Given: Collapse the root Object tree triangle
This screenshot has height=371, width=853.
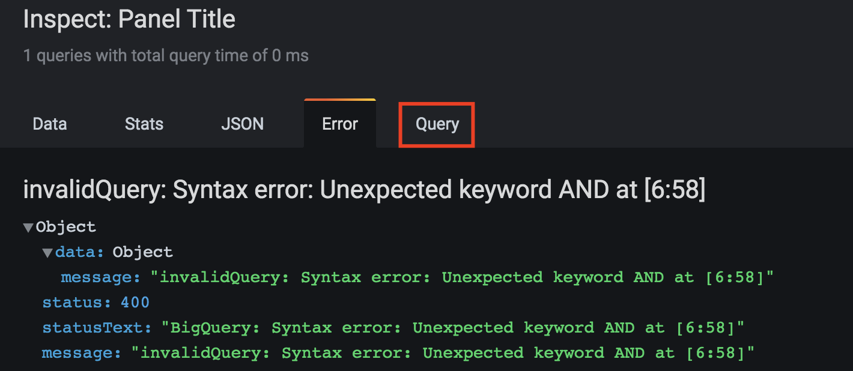Looking at the screenshot, I should 28,228.
